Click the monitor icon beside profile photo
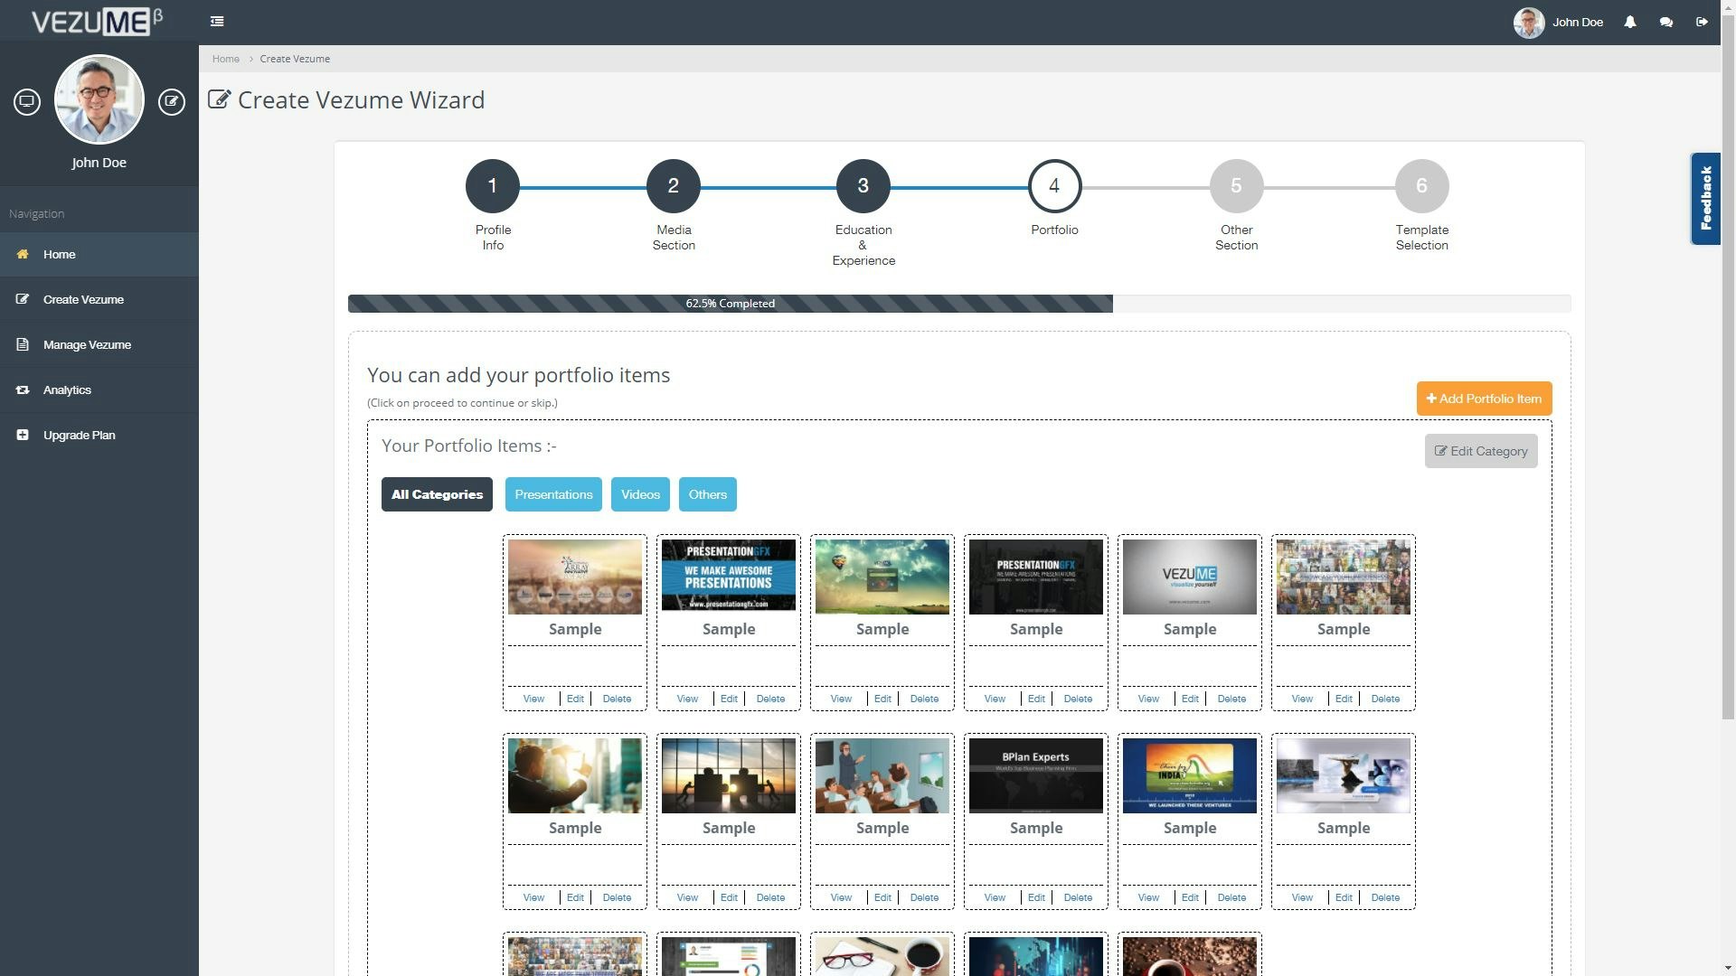Screen dimensions: 1736x976 pyautogui.click(x=27, y=101)
